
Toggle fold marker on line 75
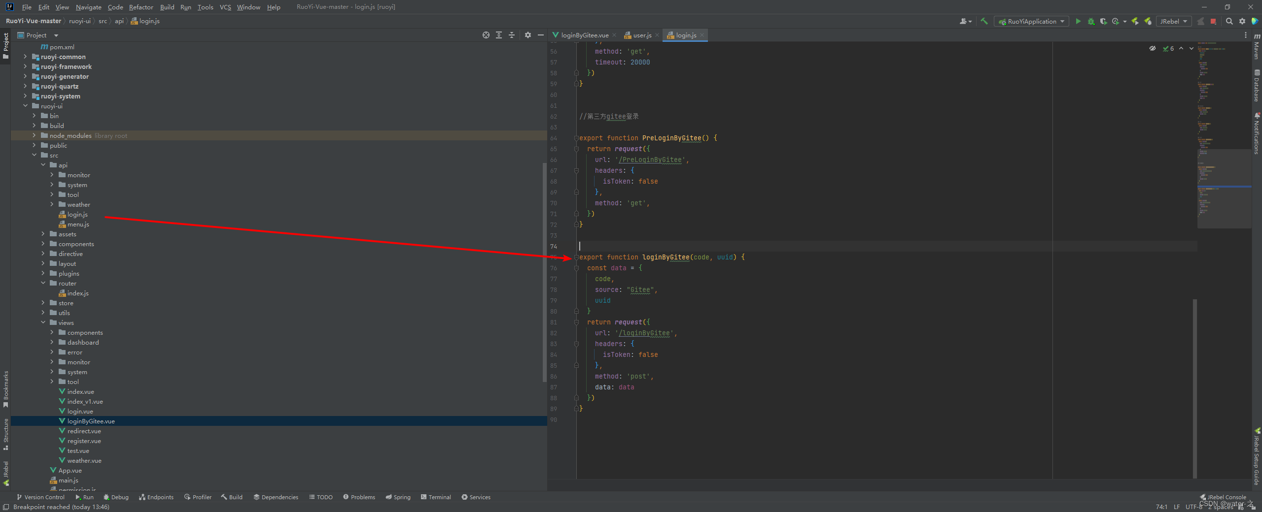coord(576,257)
